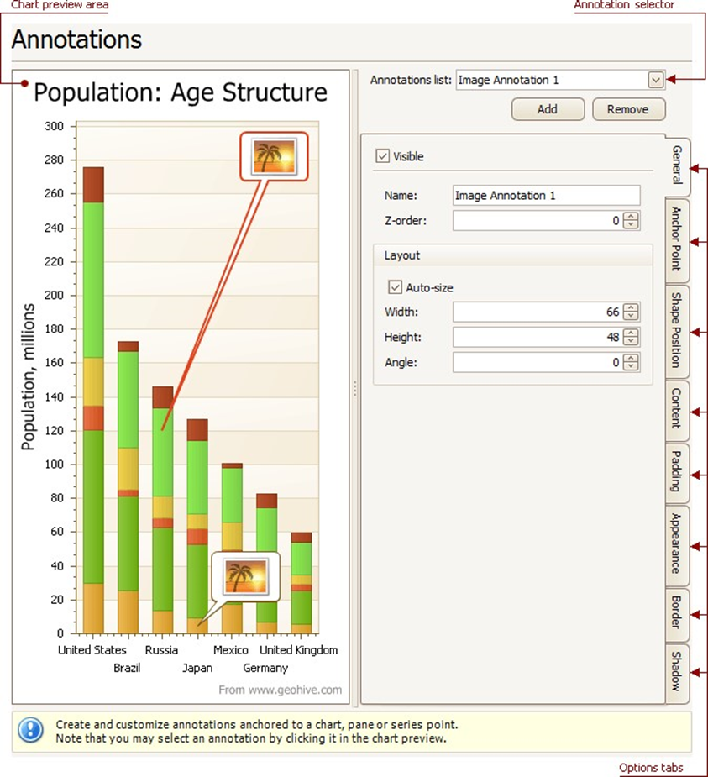The width and height of the screenshot is (708, 777).
Task: Open the Annotations list dropdown
Action: 656,80
